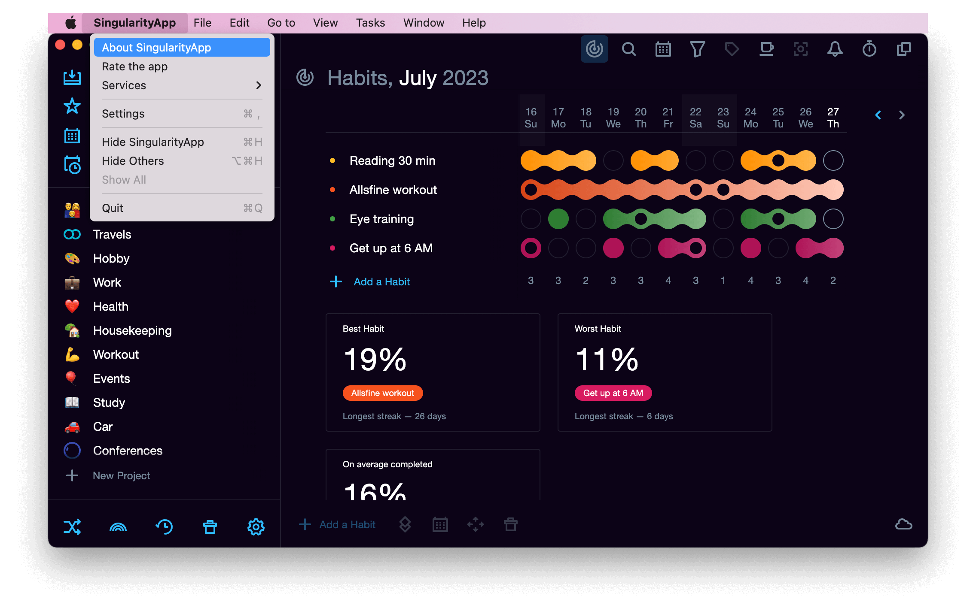Open the sidebar trash bin icon
This screenshot has width=976, height=611.
tap(210, 527)
